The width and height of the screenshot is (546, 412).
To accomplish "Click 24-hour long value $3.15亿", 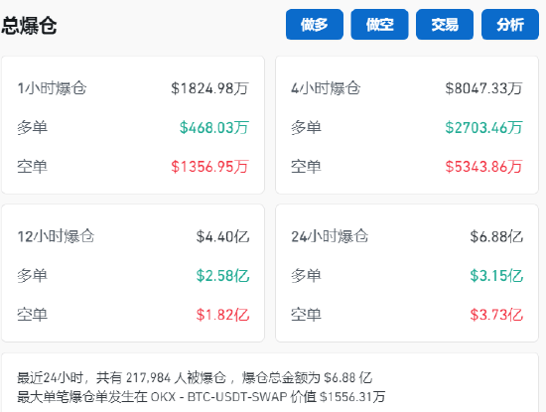I will coord(496,275).
